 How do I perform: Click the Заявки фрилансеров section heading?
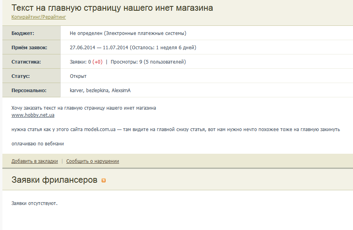(x=54, y=180)
